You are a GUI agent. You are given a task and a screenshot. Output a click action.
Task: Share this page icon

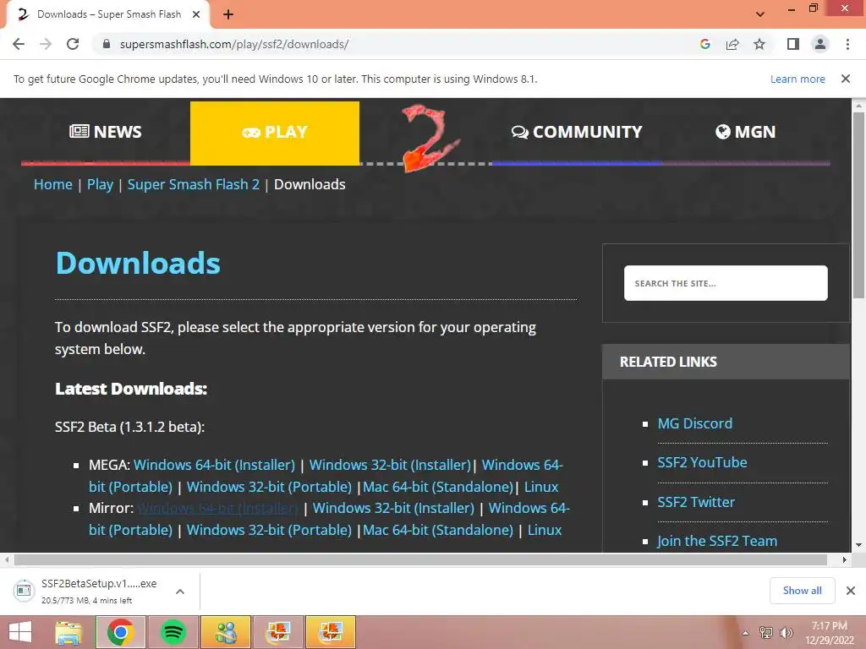[x=732, y=44]
